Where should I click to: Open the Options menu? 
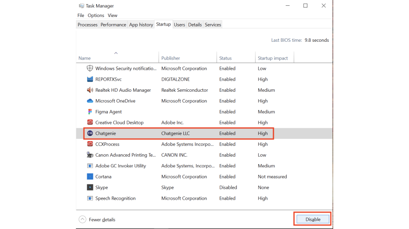click(x=96, y=15)
